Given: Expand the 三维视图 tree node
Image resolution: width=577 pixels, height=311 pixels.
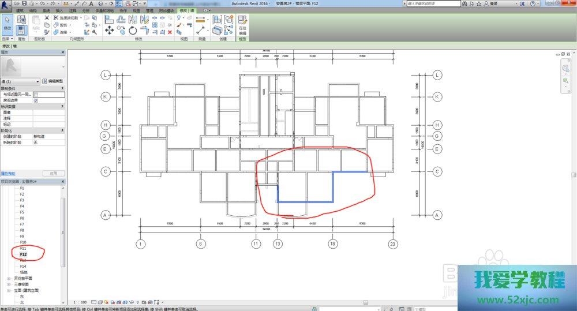Looking at the screenshot, I should pyautogui.click(x=9, y=284).
